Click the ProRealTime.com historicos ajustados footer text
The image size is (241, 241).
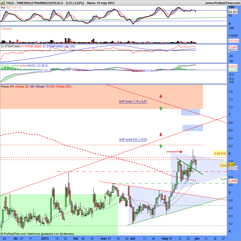[37, 234]
